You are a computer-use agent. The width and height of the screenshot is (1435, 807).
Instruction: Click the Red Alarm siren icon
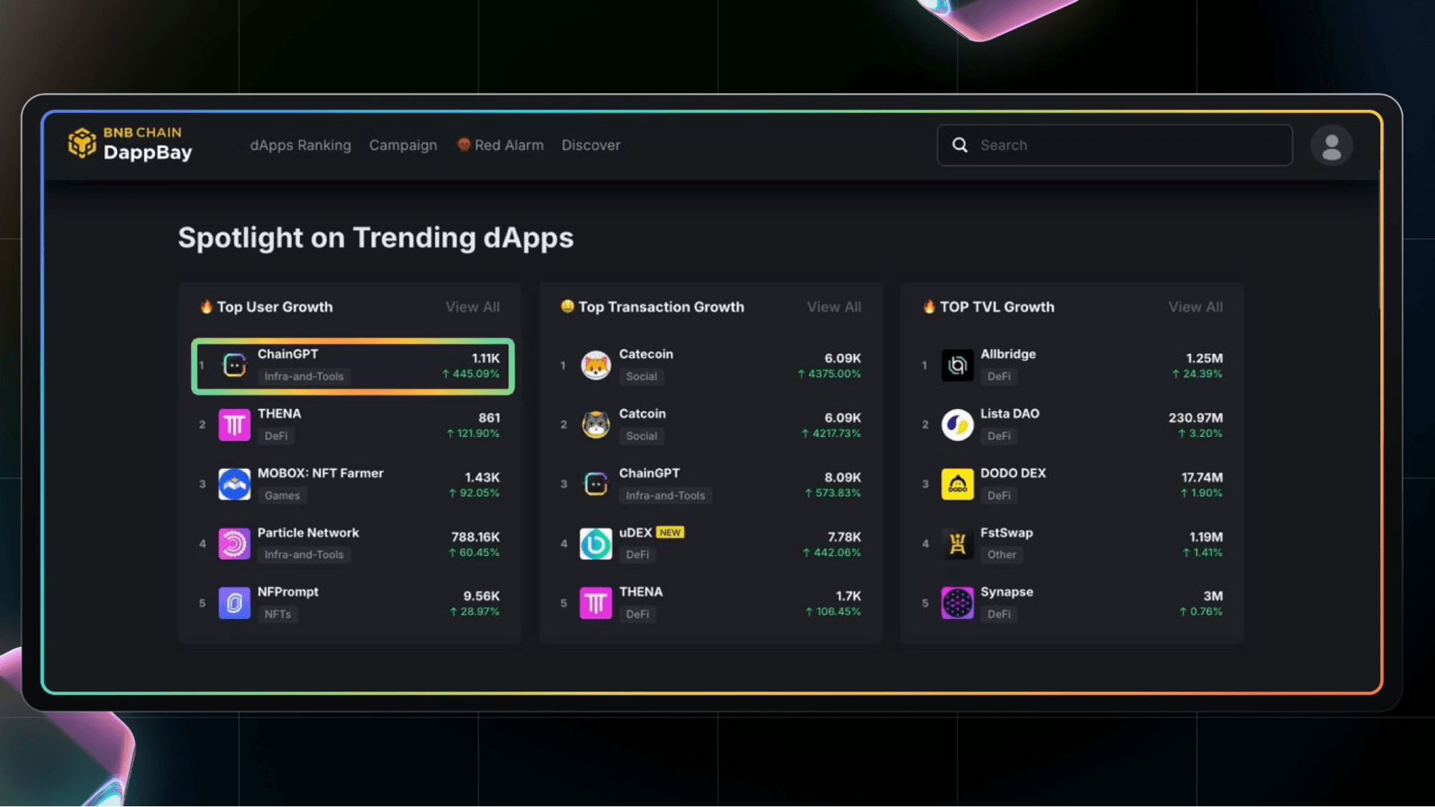[x=464, y=145]
